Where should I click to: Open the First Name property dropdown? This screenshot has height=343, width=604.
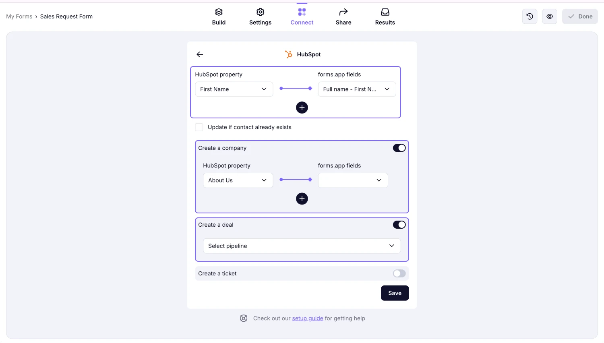point(234,89)
